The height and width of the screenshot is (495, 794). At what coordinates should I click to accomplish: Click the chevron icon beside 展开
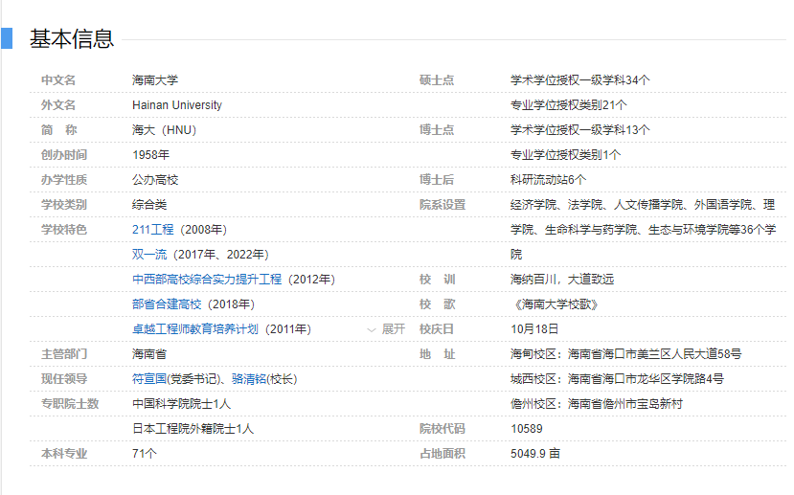(372, 330)
